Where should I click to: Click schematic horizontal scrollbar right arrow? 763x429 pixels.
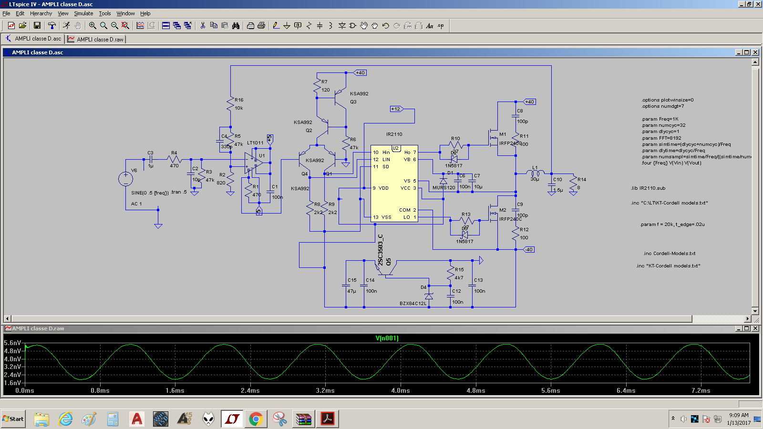747,318
